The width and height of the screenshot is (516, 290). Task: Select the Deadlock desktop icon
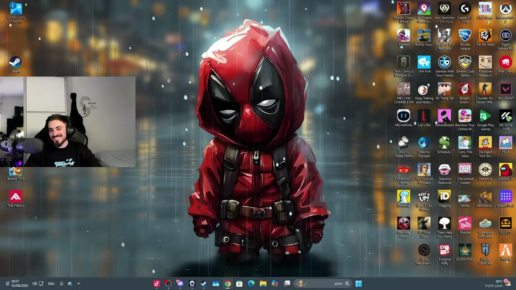[x=485, y=172]
